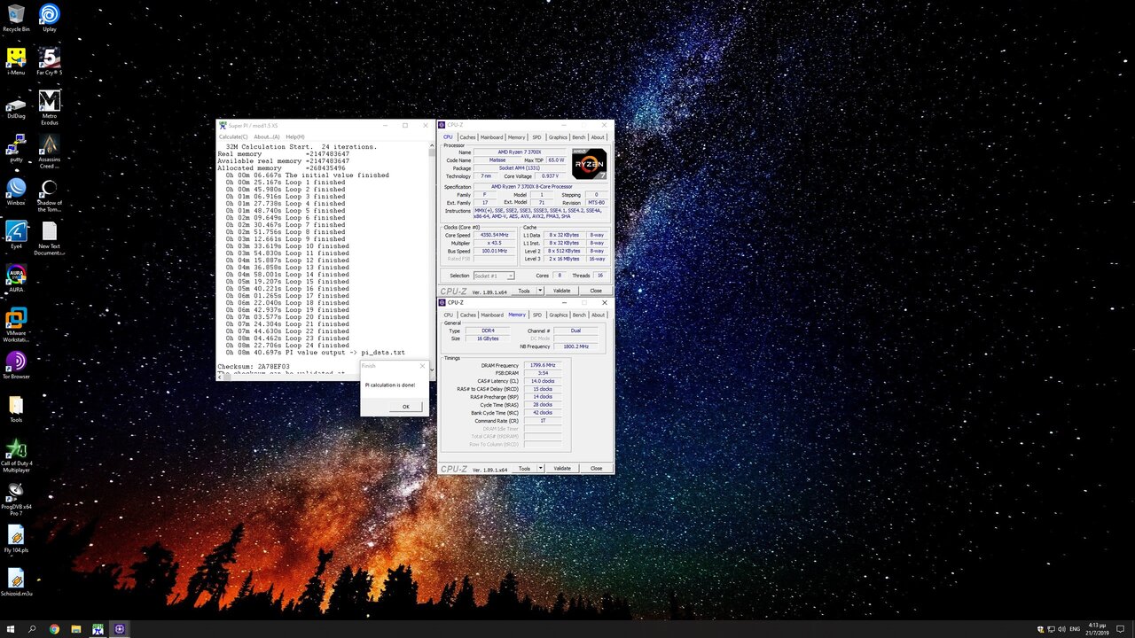Screen dimensions: 1135x638
Task: Open About...(A) menu in Super PI
Action: 266,136
